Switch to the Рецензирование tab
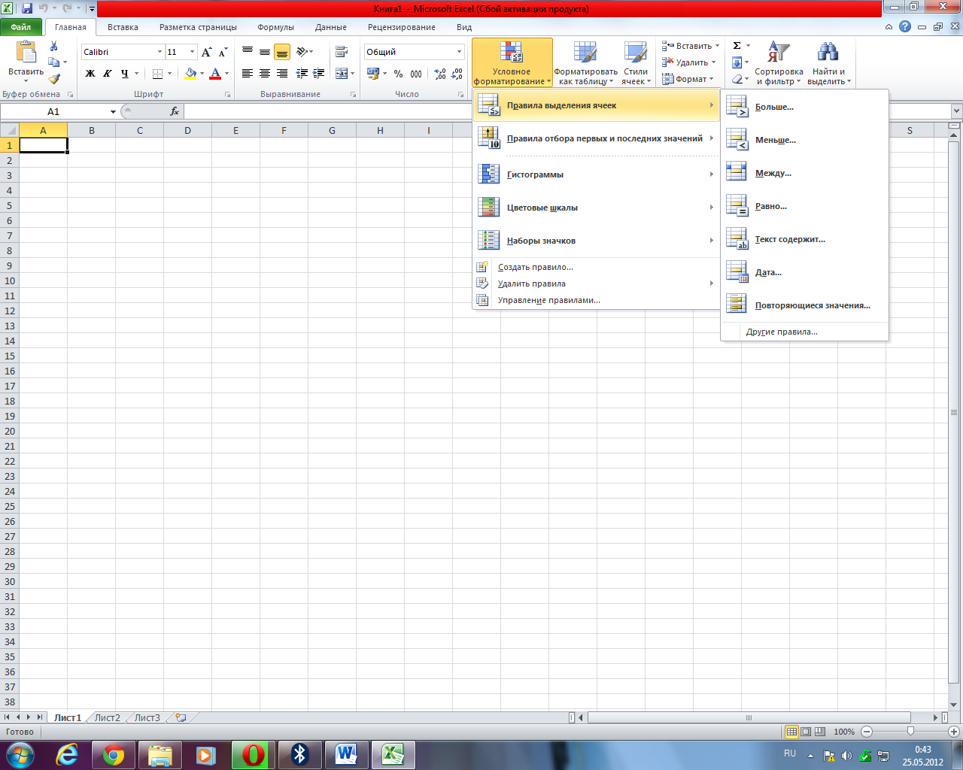The image size is (963, 770). tap(402, 27)
